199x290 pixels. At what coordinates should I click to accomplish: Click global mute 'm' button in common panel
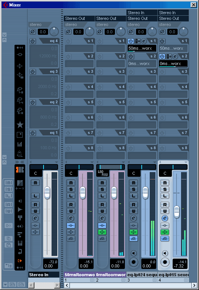(9, 183)
